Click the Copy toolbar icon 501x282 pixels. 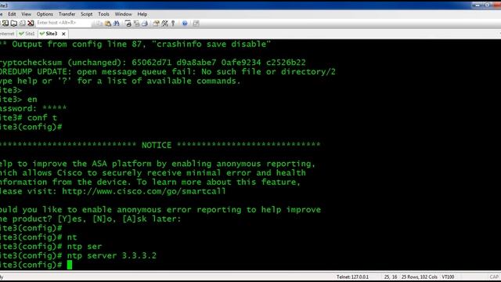99,23
